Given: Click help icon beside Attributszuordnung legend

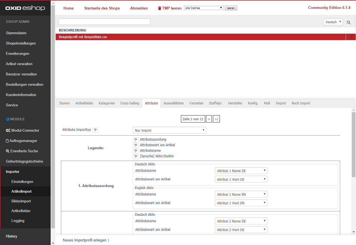Looking at the screenshot, I should (x=136, y=140).
